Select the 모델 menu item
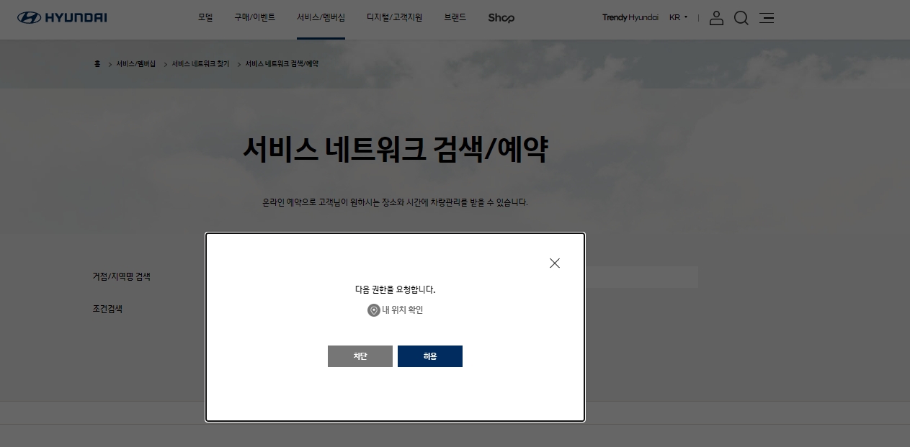 pyautogui.click(x=205, y=17)
